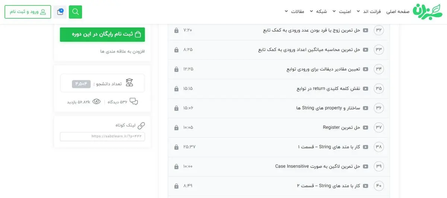447x198 pixels.
Task: Open the search icon button
Action: (76, 12)
